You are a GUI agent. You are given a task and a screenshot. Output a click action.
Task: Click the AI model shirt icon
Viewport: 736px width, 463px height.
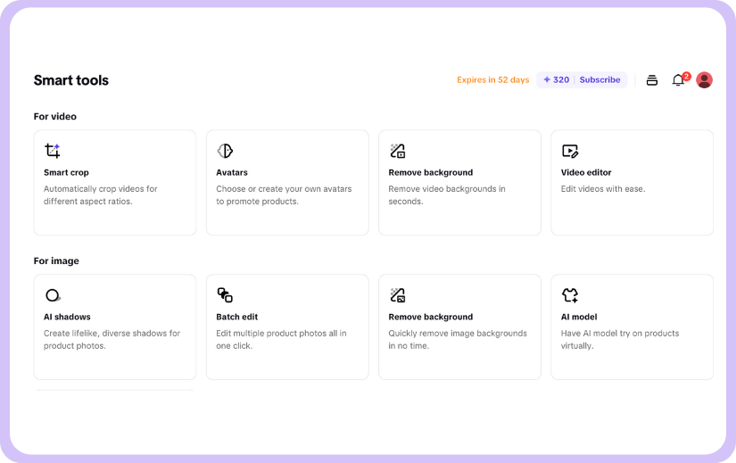pos(570,295)
